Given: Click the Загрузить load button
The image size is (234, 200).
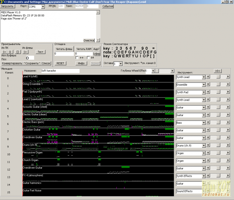Looking at the screenshot, I should (x=7, y=6).
